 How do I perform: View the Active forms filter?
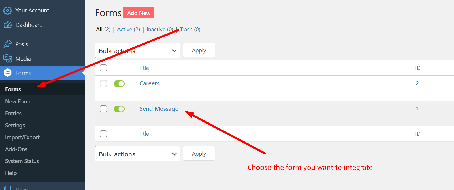(125, 29)
